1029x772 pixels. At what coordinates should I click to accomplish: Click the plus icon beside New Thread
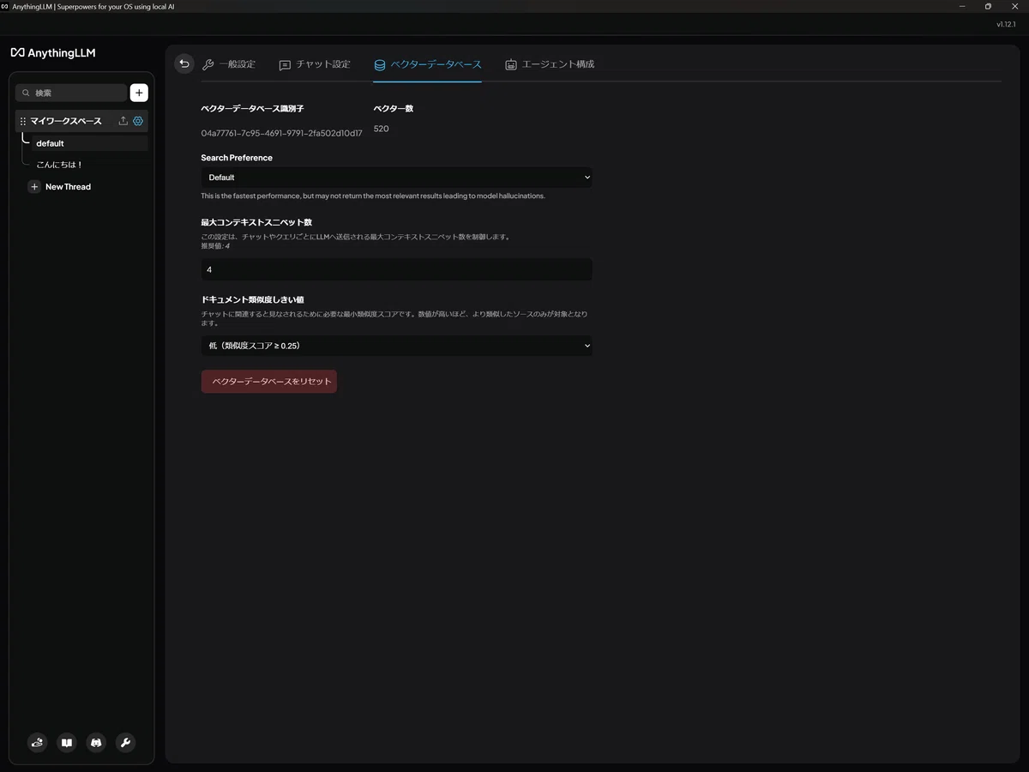coord(34,186)
